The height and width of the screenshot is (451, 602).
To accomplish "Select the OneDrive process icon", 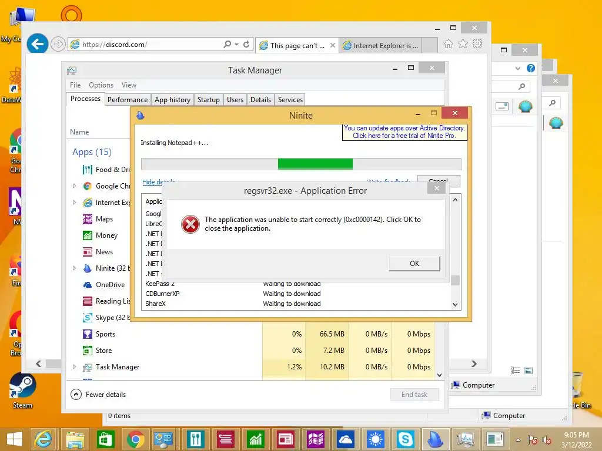I will point(88,285).
